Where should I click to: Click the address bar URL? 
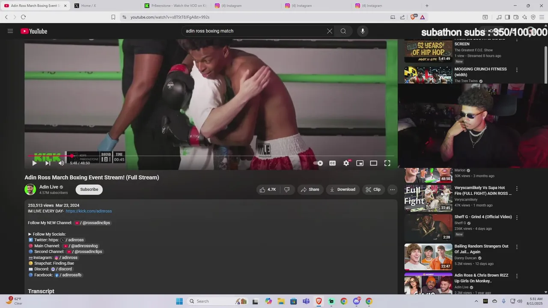170,17
